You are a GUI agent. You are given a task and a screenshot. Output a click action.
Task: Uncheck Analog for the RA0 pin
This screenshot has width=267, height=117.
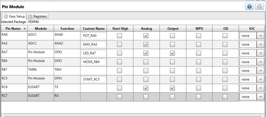point(146,36)
